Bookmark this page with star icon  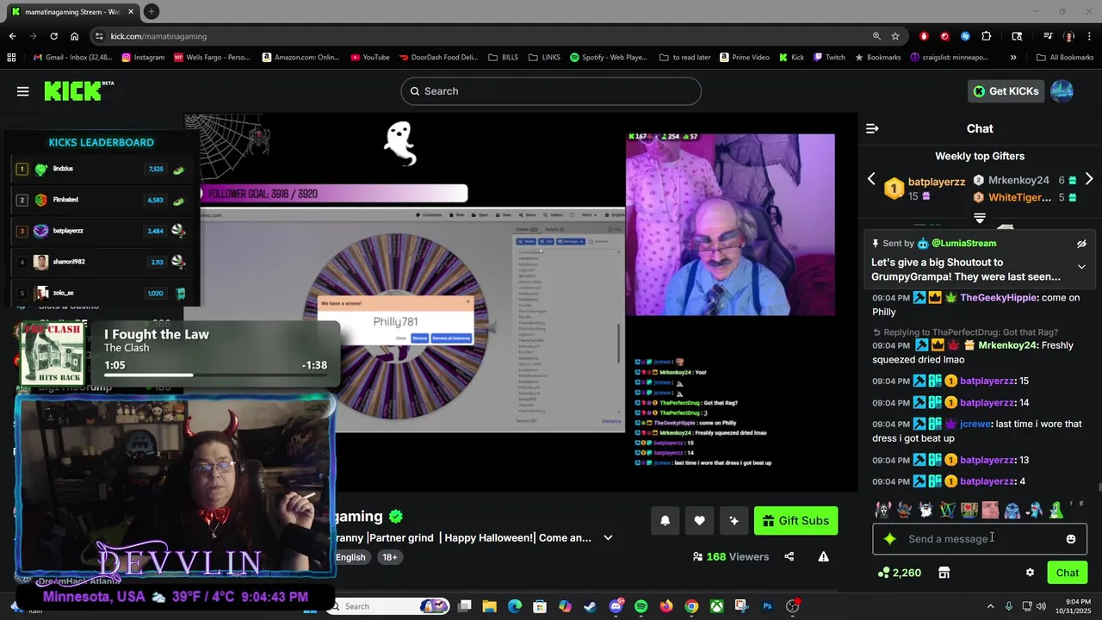tap(895, 36)
